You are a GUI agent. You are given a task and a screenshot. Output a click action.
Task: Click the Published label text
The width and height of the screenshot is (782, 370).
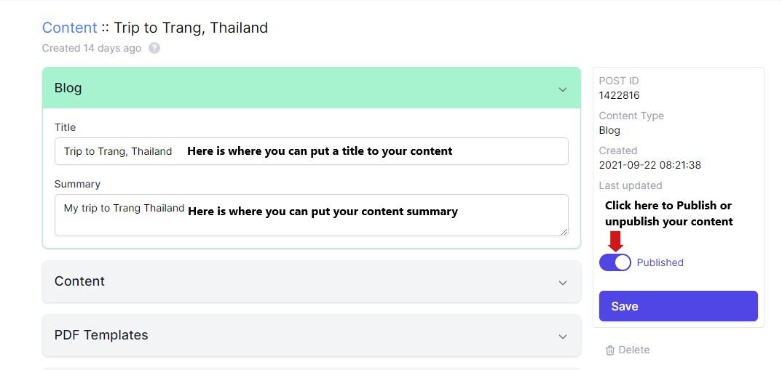click(660, 262)
